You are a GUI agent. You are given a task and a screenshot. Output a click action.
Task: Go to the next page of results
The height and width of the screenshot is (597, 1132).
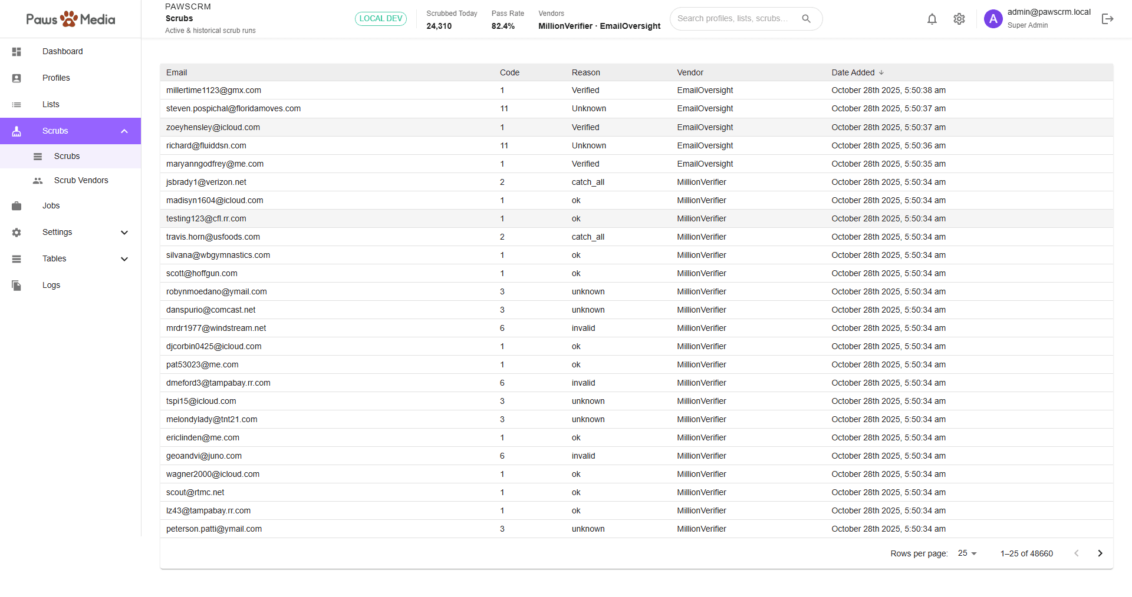pyautogui.click(x=1100, y=553)
